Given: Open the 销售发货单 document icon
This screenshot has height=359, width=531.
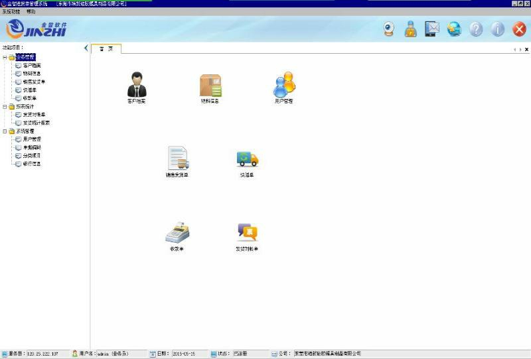Looking at the screenshot, I should click(x=177, y=159).
